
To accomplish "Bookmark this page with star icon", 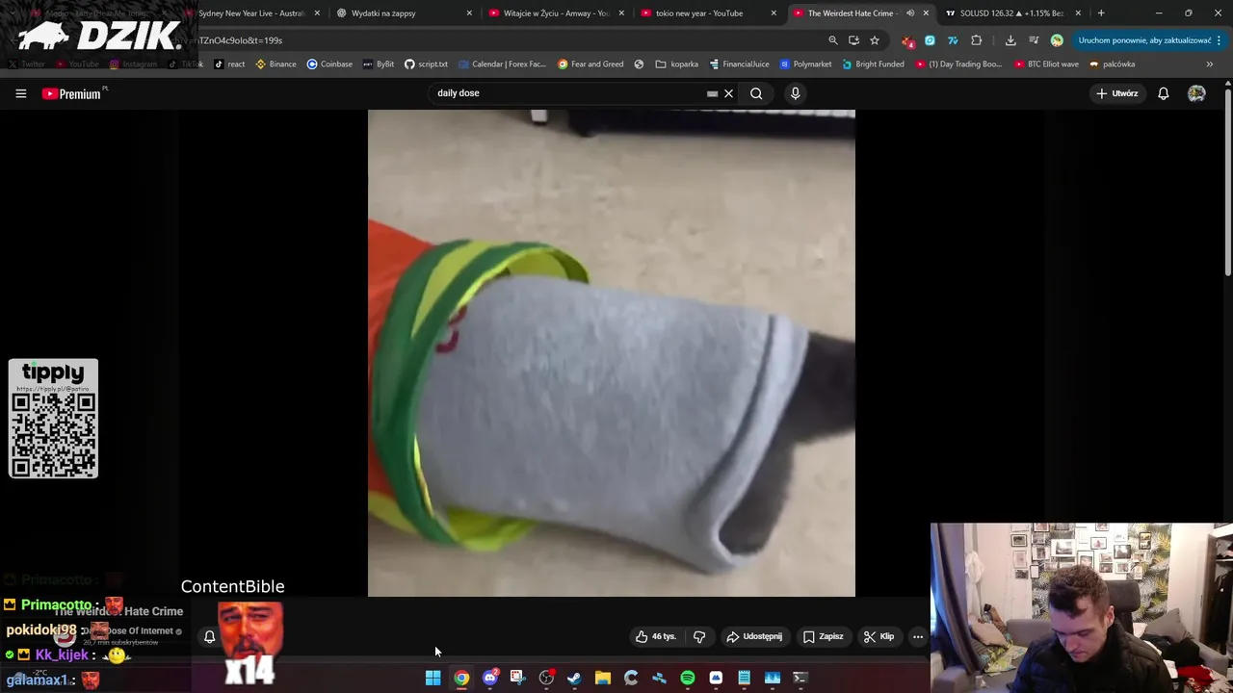I will point(875,40).
